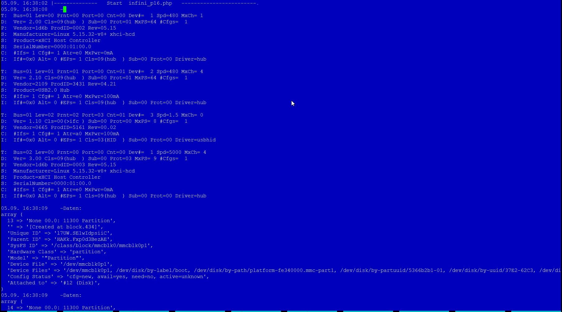Viewport: 562px width, 312px height.
Task: Click the 'Product=USB2.0 Hub' line
Action: coord(41,90)
